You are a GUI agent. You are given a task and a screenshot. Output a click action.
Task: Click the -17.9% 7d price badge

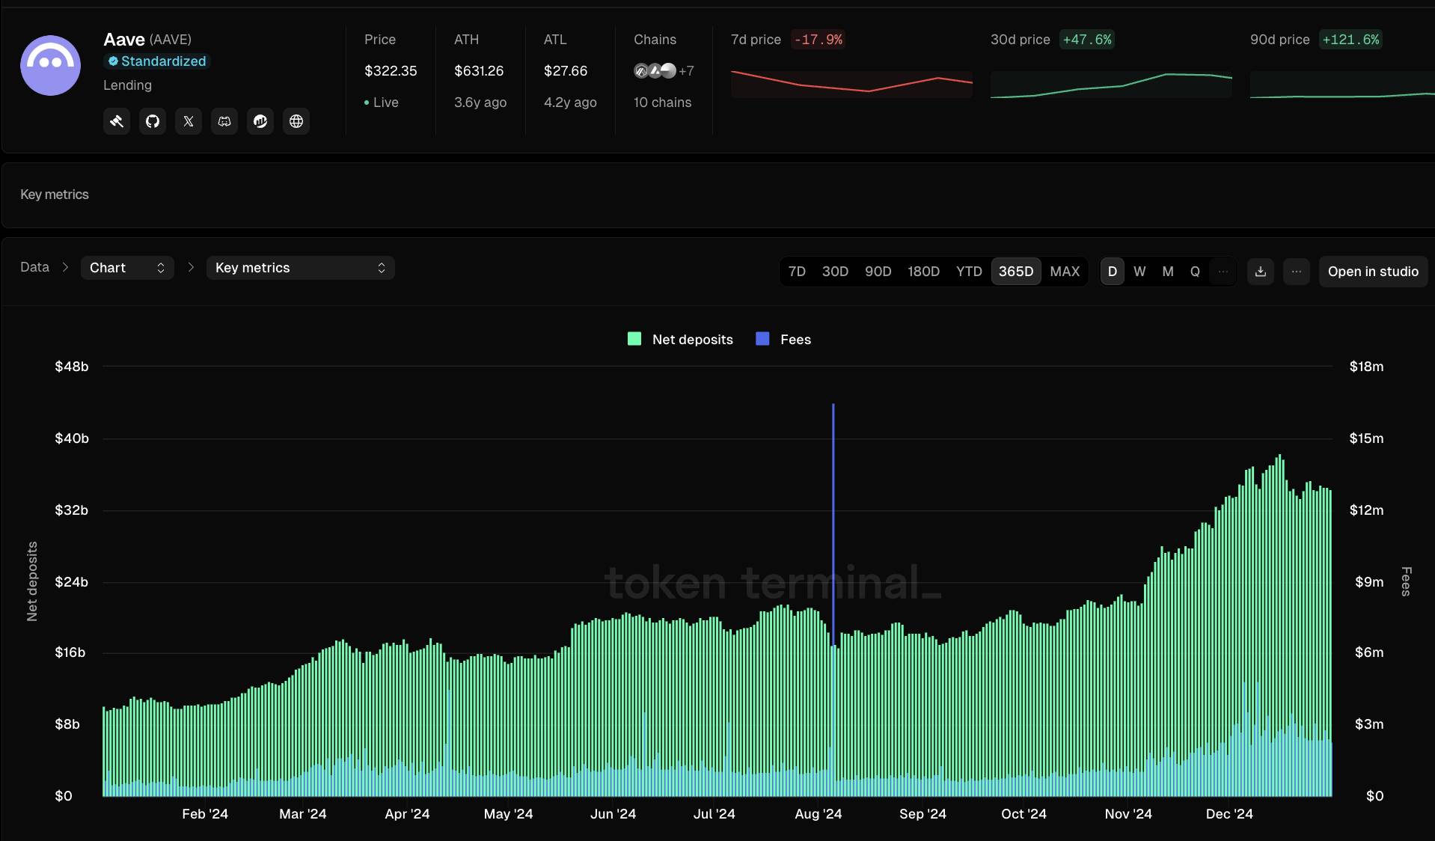tap(819, 40)
